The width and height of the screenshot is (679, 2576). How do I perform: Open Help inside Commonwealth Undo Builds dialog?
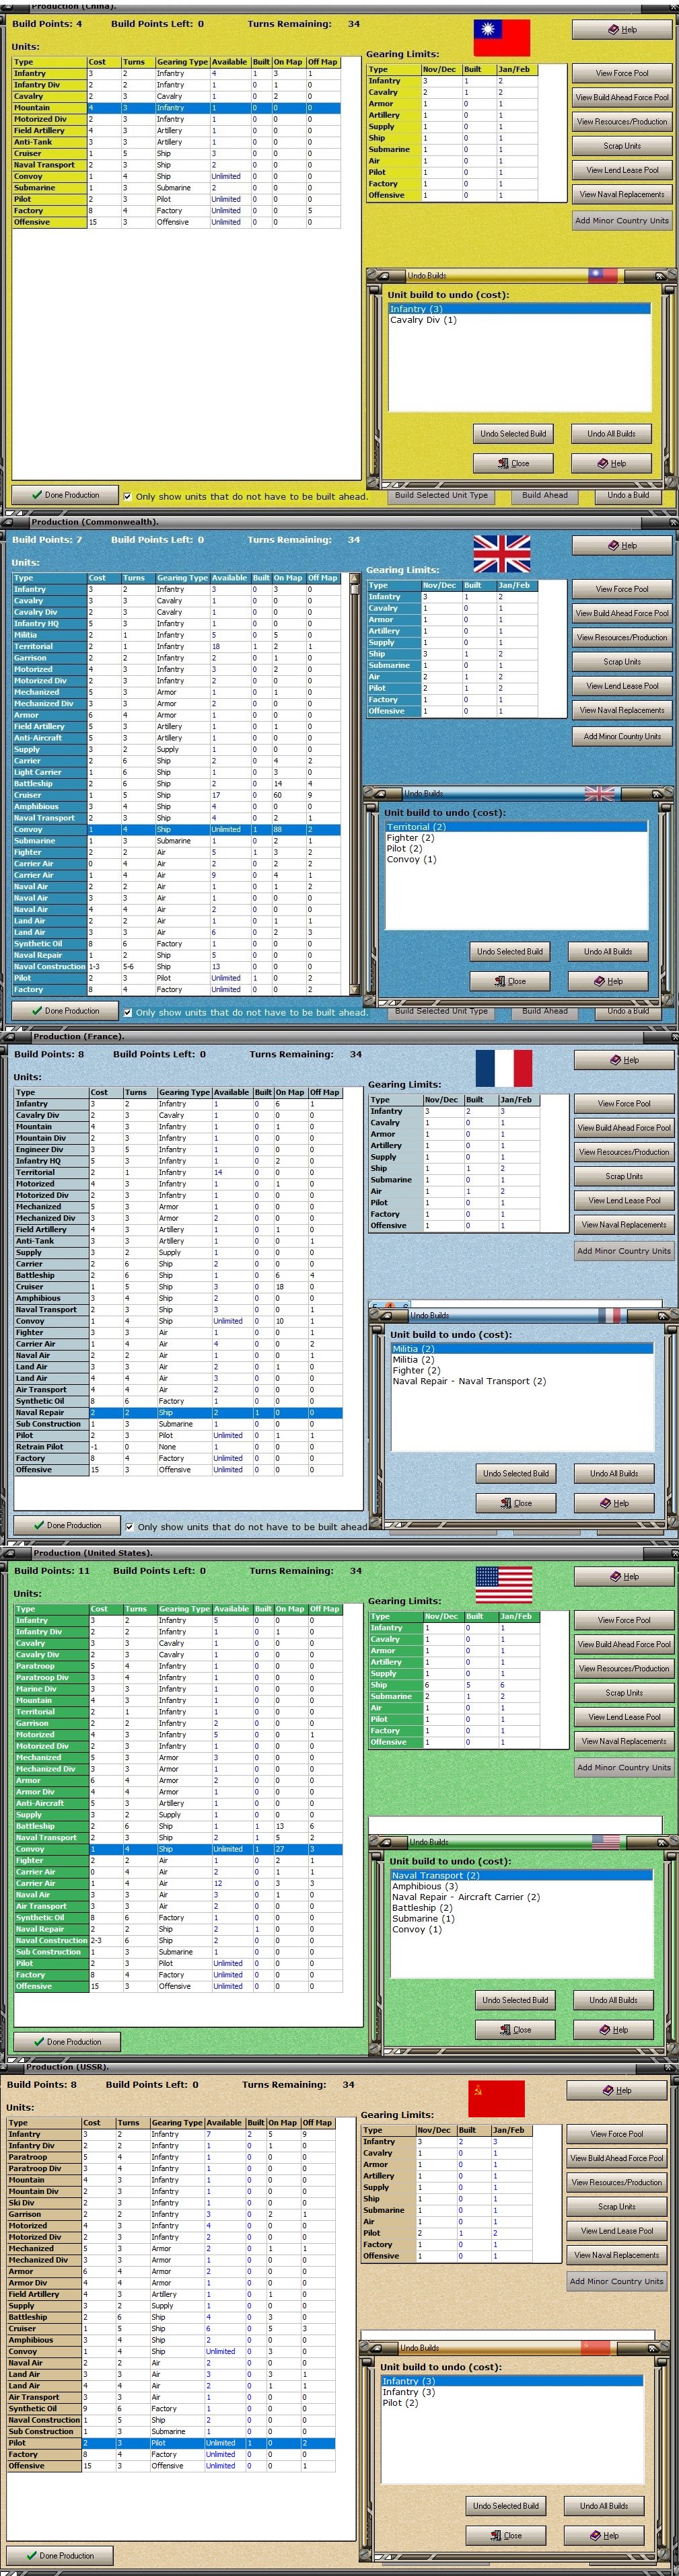click(608, 981)
